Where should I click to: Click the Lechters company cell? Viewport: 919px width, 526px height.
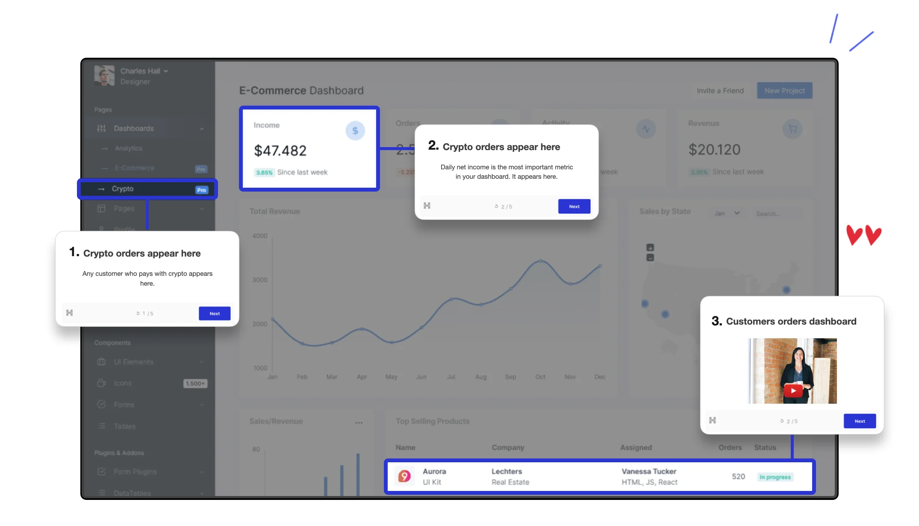[510, 476]
